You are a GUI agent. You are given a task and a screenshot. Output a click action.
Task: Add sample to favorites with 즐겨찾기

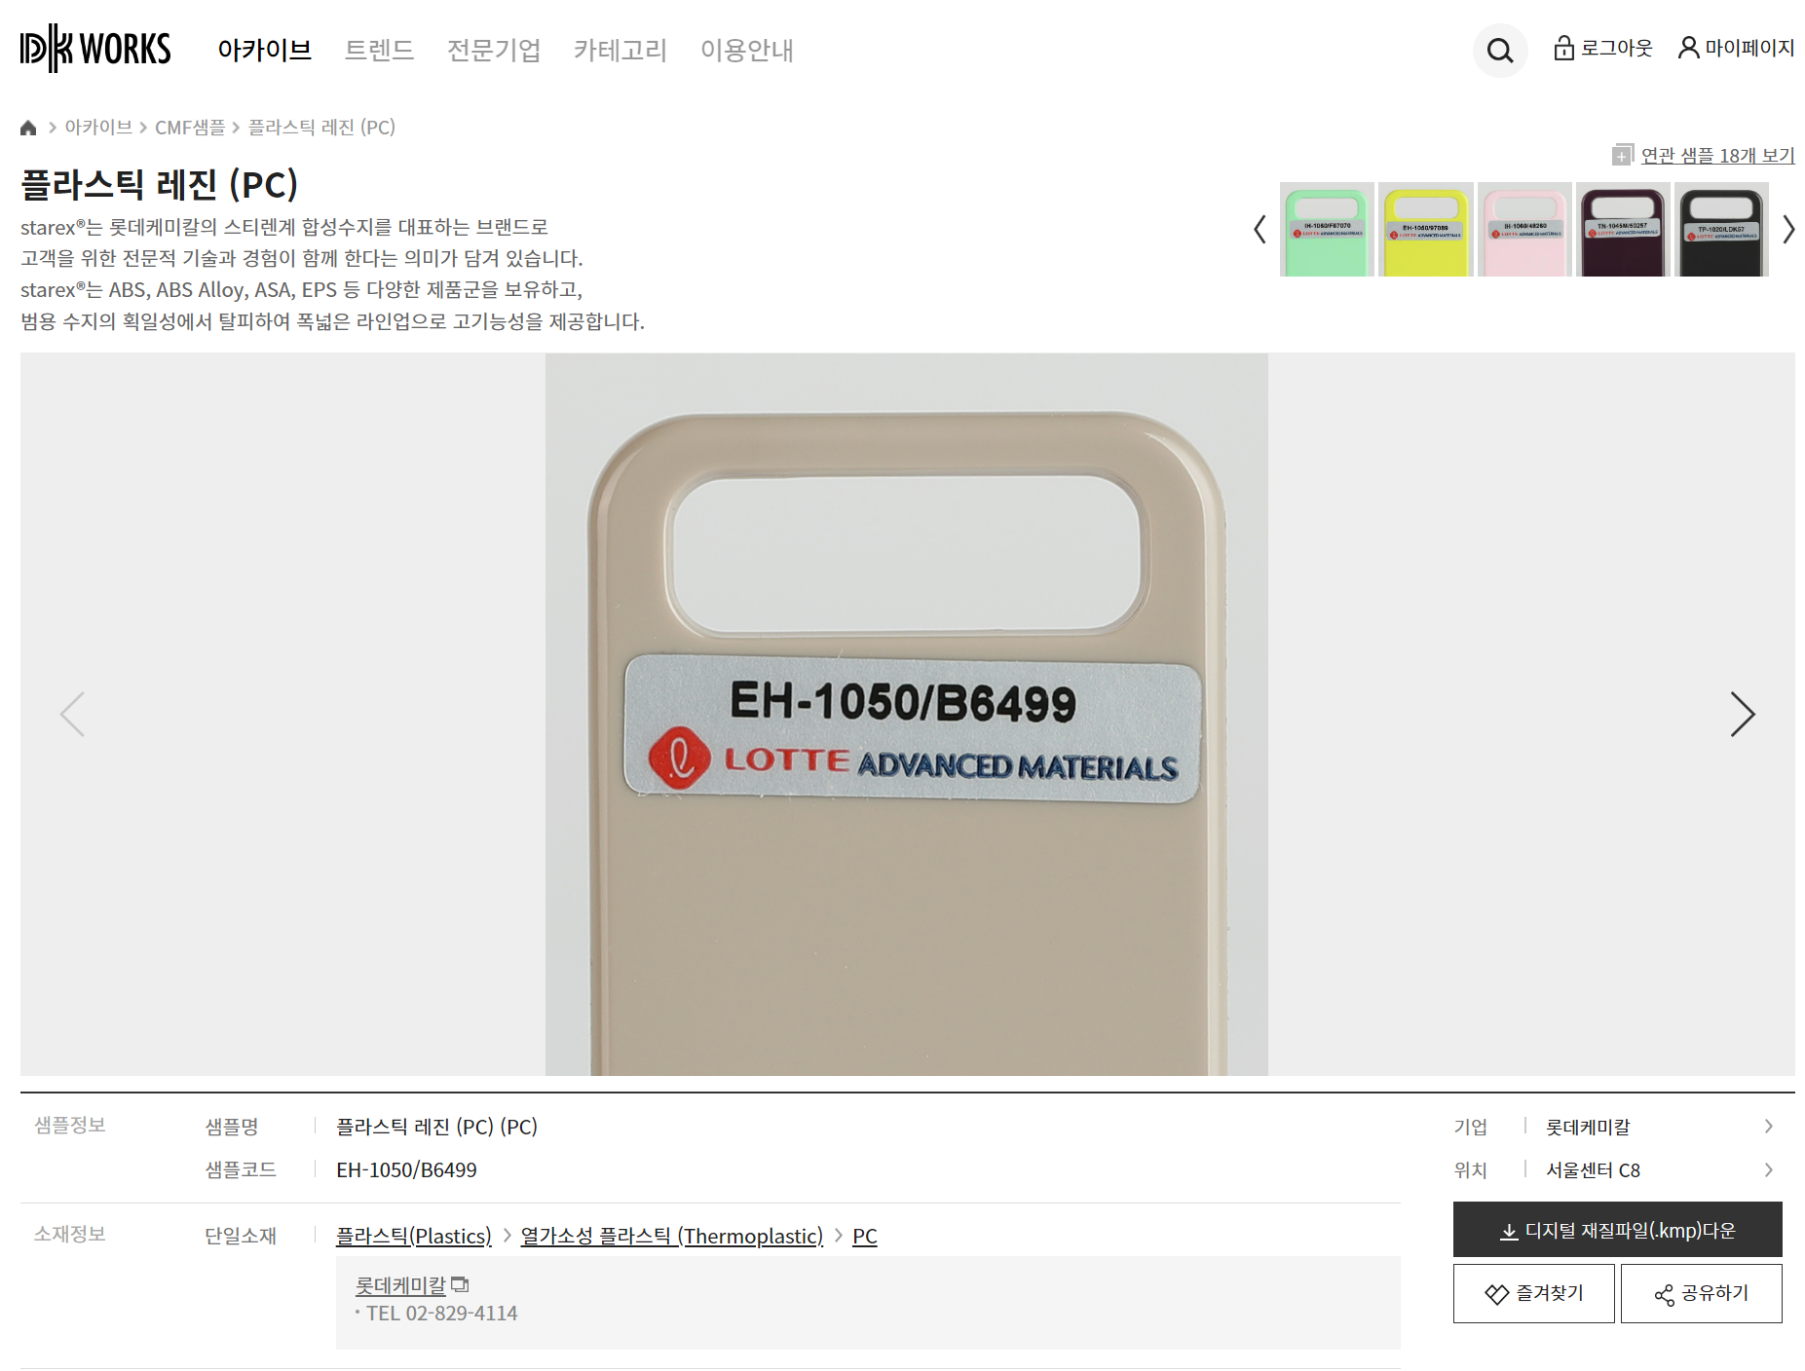[x=1533, y=1293]
